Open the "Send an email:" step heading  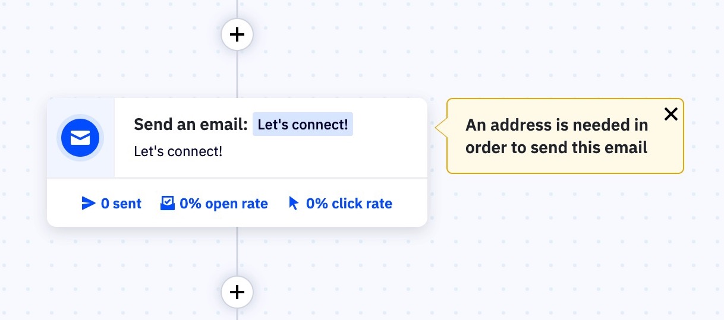pos(190,125)
